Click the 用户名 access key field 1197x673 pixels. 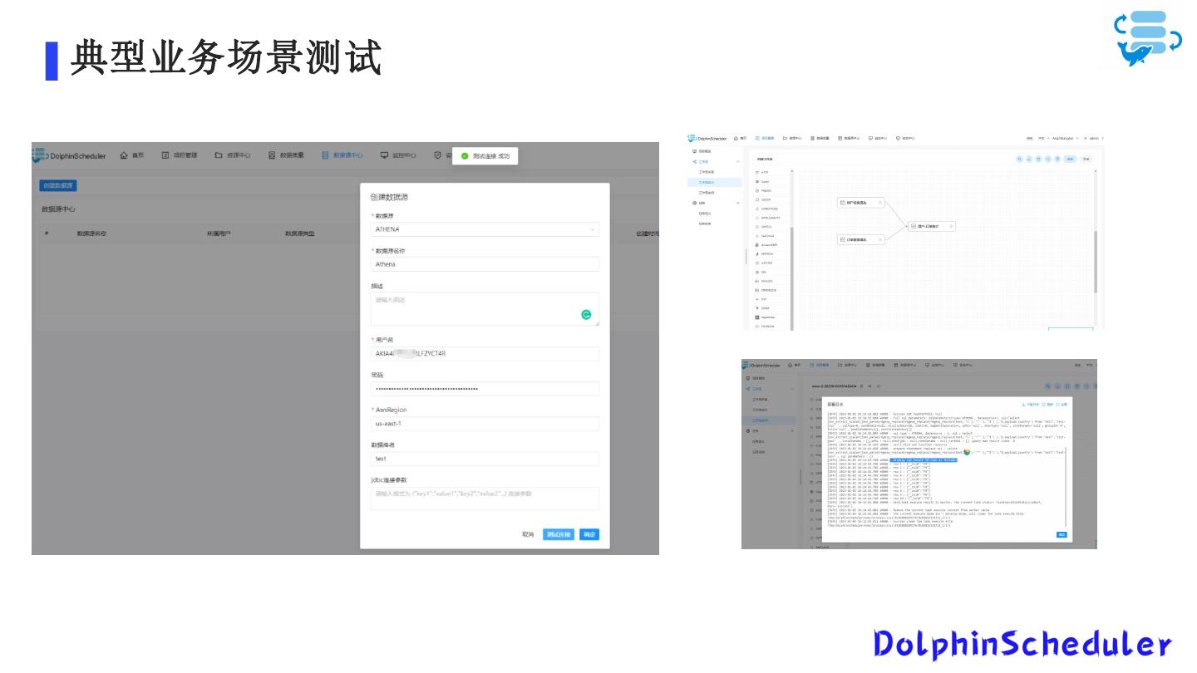tap(485, 354)
